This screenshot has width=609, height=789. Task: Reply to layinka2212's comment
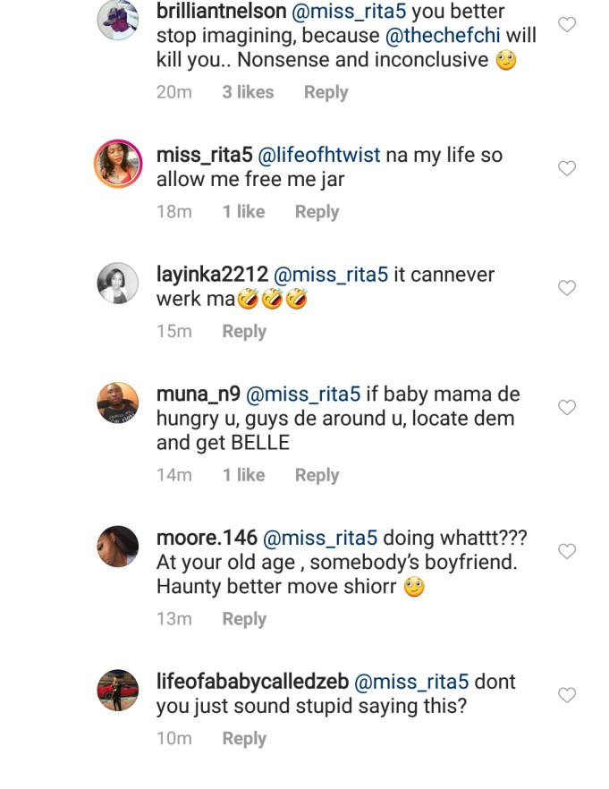coord(244,332)
